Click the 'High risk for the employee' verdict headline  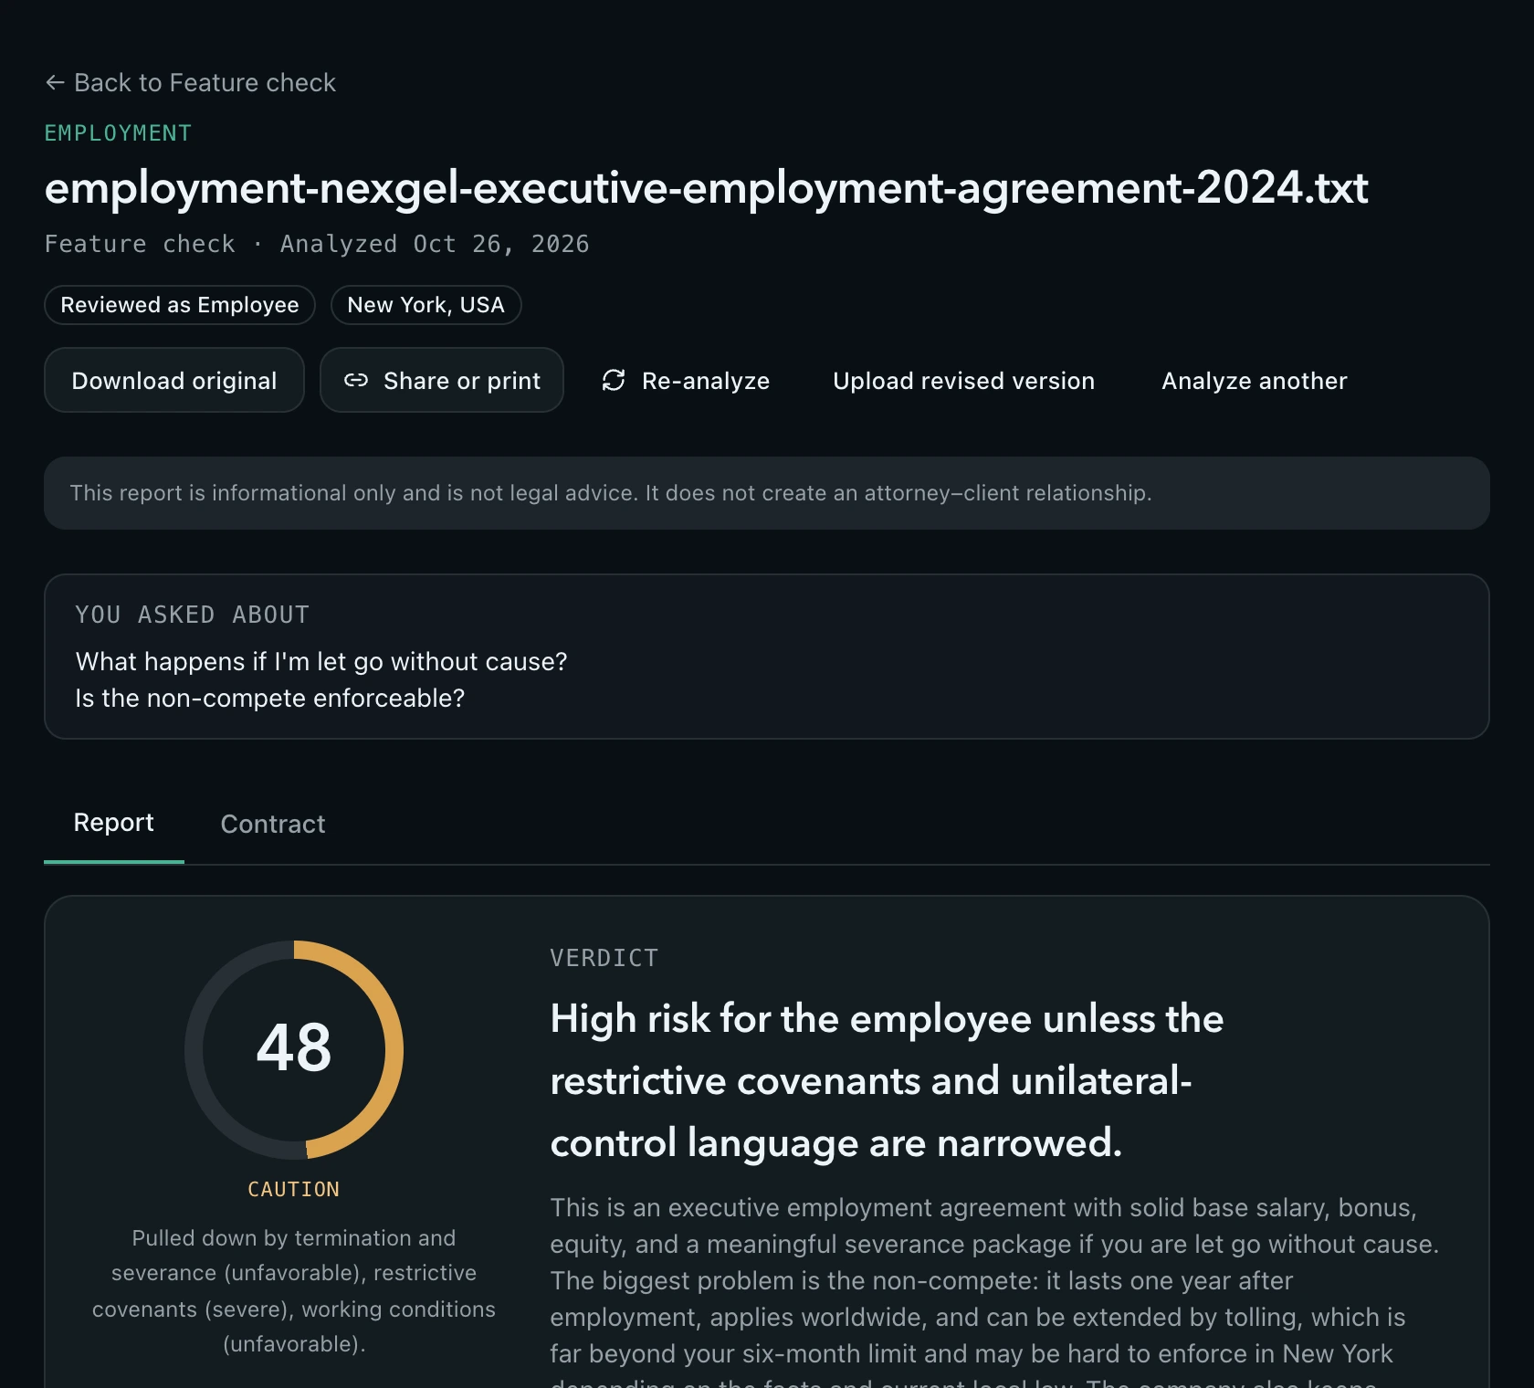887,1080
